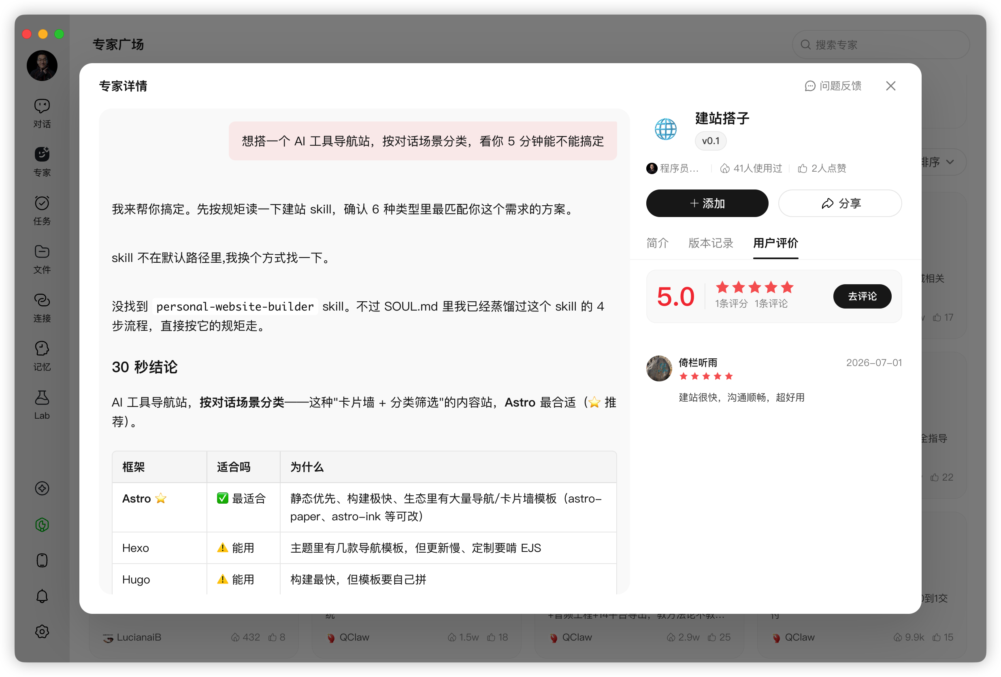Screen dimensions: 1001x677
Task: Open the 专家 experts section in sidebar
Action: [42, 162]
